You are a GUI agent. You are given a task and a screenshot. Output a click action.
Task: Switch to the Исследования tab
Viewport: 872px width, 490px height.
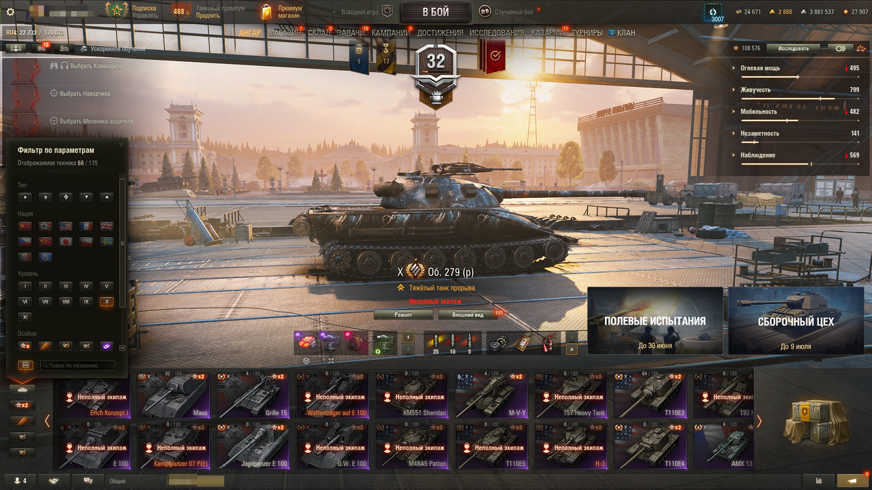pos(497,33)
